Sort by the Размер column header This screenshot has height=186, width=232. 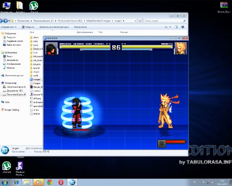pyautogui.click(x=124, y=32)
